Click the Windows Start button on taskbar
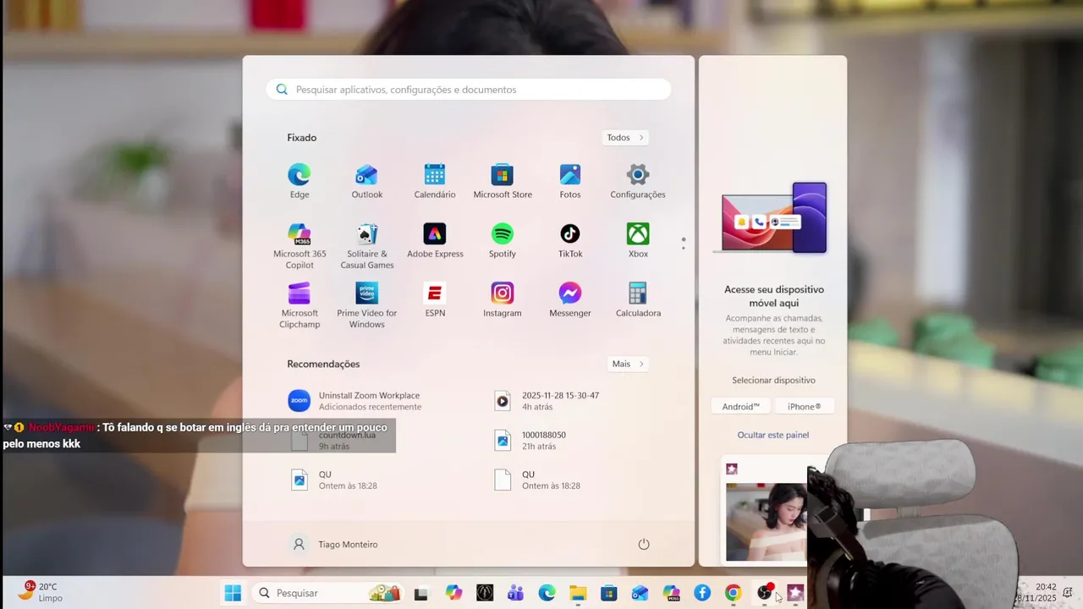 233,593
